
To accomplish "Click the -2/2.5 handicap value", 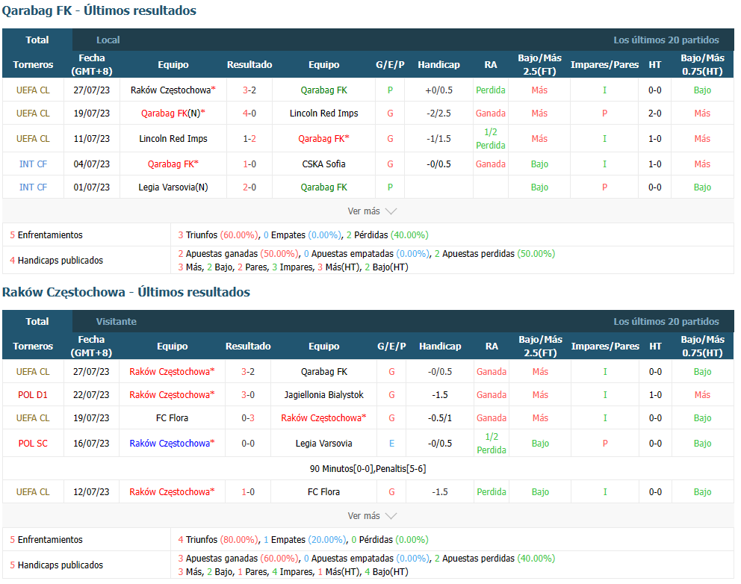I will (x=438, y=114).
